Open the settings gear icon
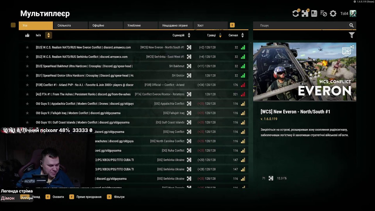 (333, 13)
